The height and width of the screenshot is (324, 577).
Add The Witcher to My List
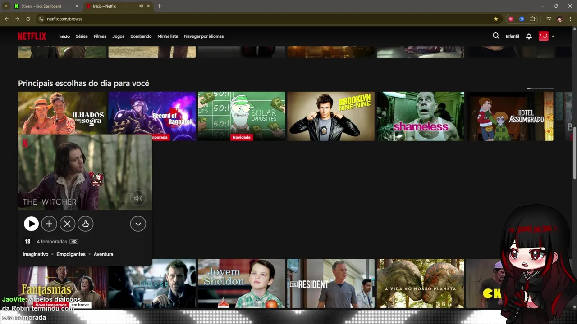(x=49, y=224)
